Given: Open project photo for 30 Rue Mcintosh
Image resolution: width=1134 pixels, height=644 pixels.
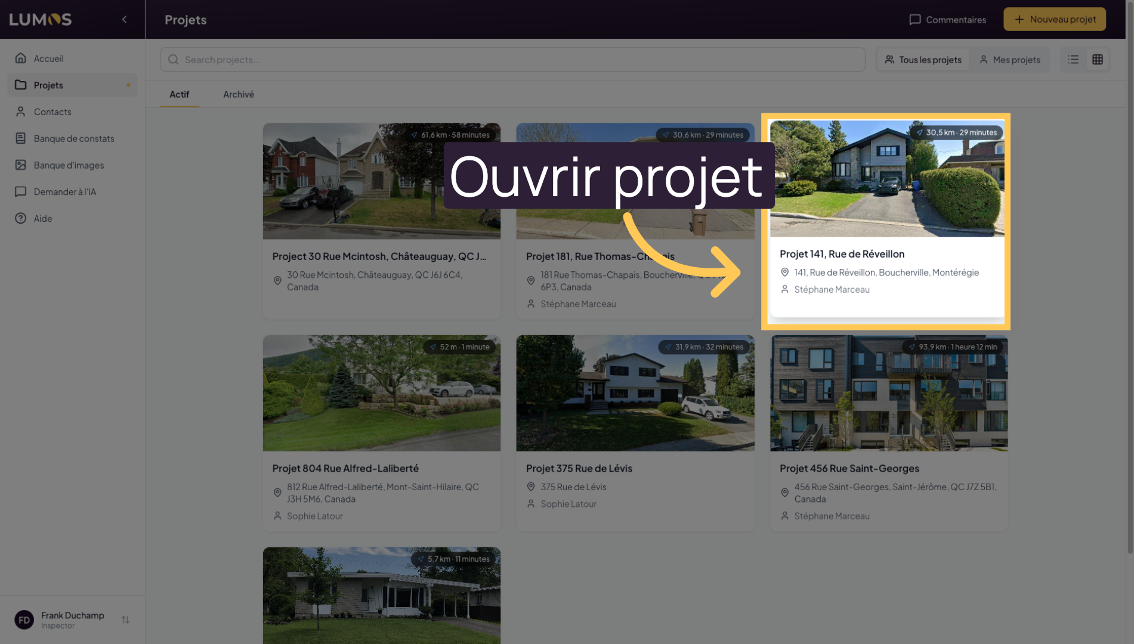Looking at the screenshot, I should (382, 181).
